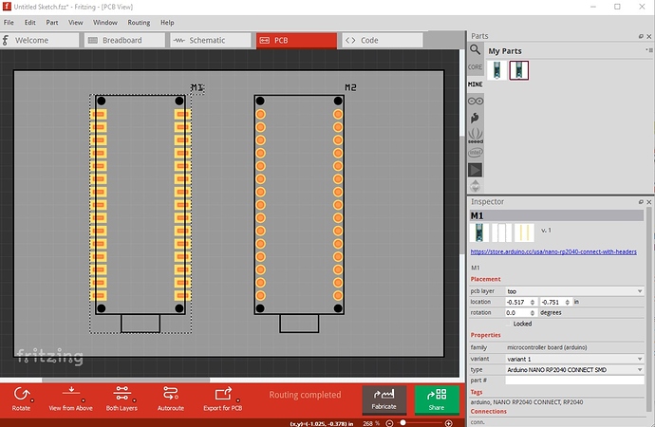Open the Help menu
Viewport: 655px width, 427px height.
tap(167, 23)
